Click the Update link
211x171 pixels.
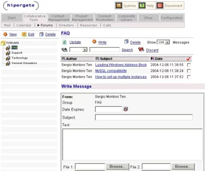[x=75, y=42]
